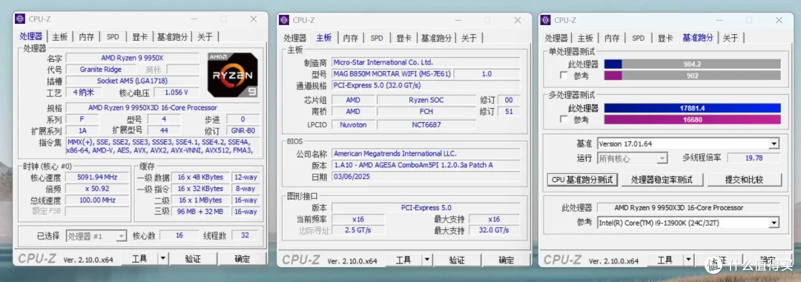This screenshot has width=801, height=282.
Task: Click 线程数 value 32
Action: [x=245, y=235]
